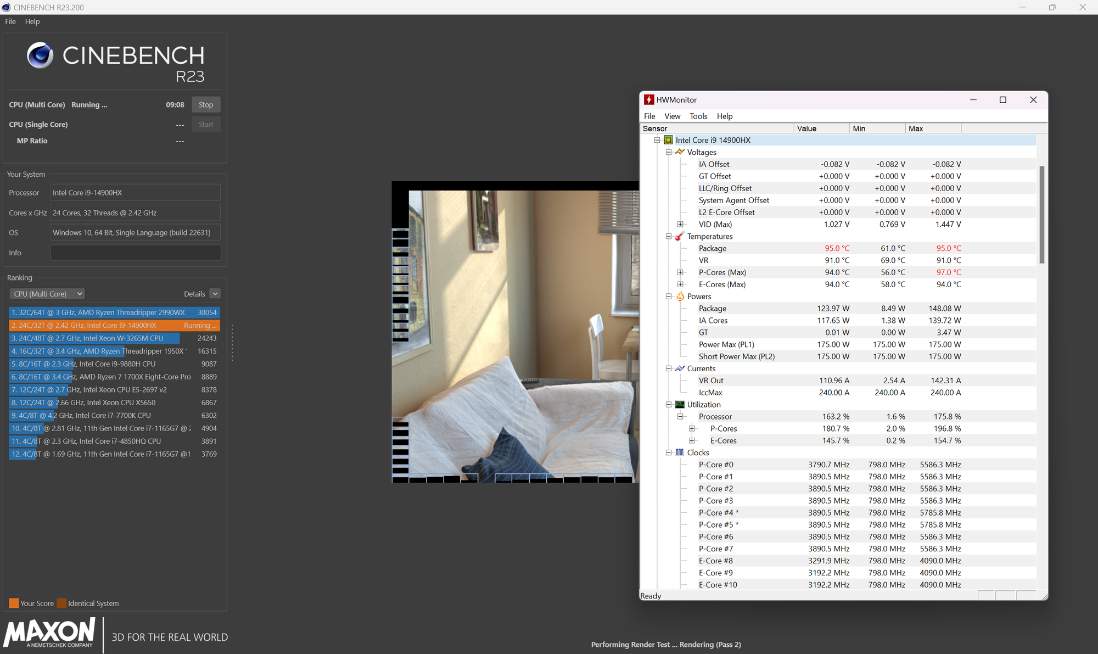This screenshot has width=1098, height=654.
Task: Collapse the Powers section
Action: tap(669, 297)
